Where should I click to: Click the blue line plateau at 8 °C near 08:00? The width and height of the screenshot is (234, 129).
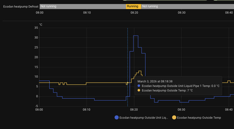(44, 81)
